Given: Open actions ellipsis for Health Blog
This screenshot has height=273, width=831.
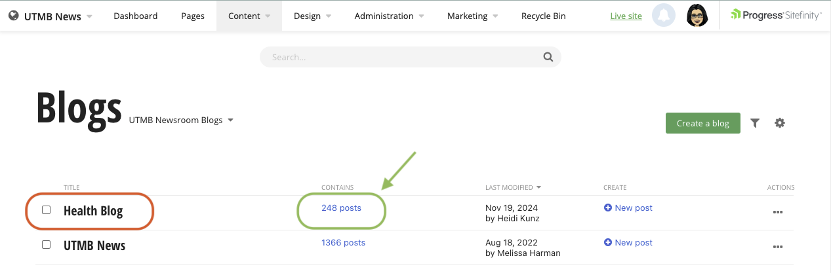Looking at the screenshot, I should pos(778,212).
